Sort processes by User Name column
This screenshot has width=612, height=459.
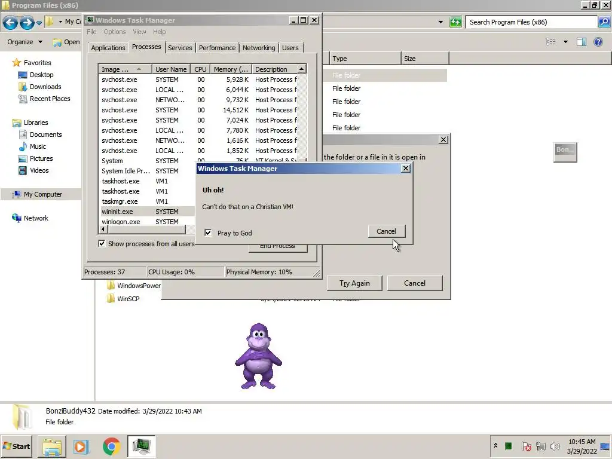171,69
